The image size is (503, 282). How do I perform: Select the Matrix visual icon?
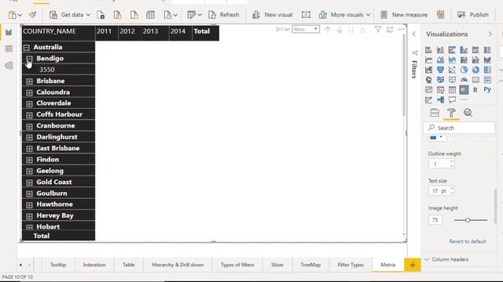click(464, 90)
